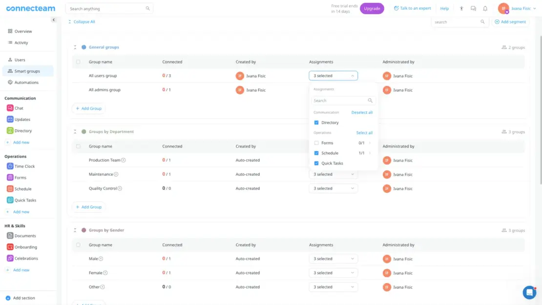The width and height of the screenshot is (542, 305).
Task: Click Ivana Fisic profile avatar
Action: tap(503, 8)
